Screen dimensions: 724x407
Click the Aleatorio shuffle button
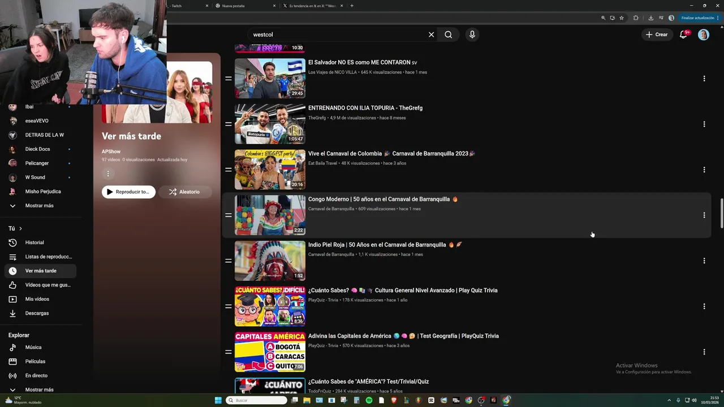point(185,192)
